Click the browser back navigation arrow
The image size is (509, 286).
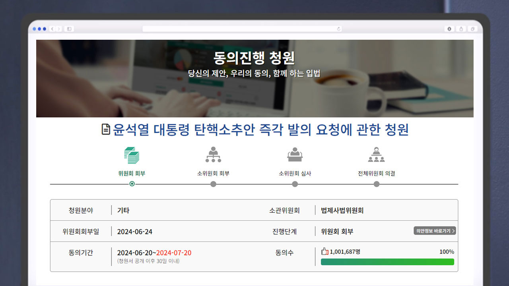52,29
